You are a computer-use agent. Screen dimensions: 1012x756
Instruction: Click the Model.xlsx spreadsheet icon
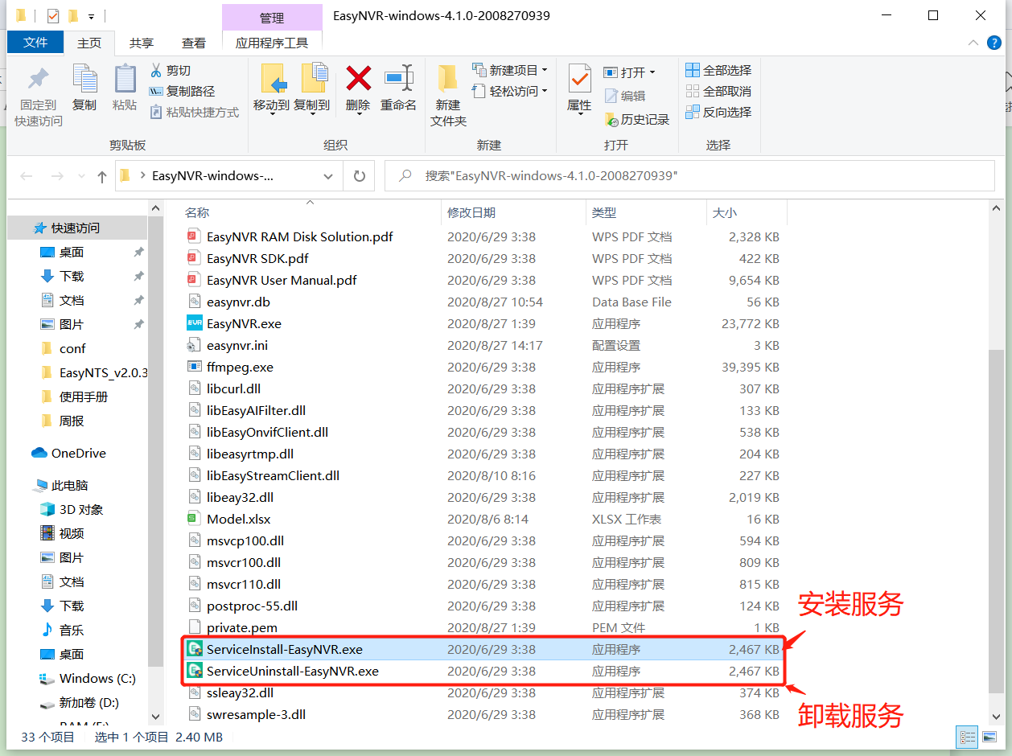[194, 519]
